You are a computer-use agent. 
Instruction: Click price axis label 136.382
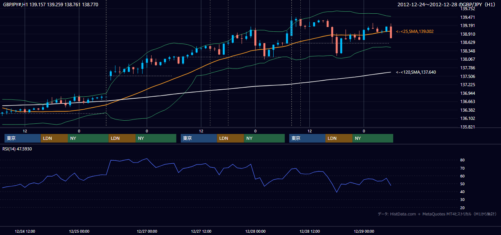click(x=468, y=110)
